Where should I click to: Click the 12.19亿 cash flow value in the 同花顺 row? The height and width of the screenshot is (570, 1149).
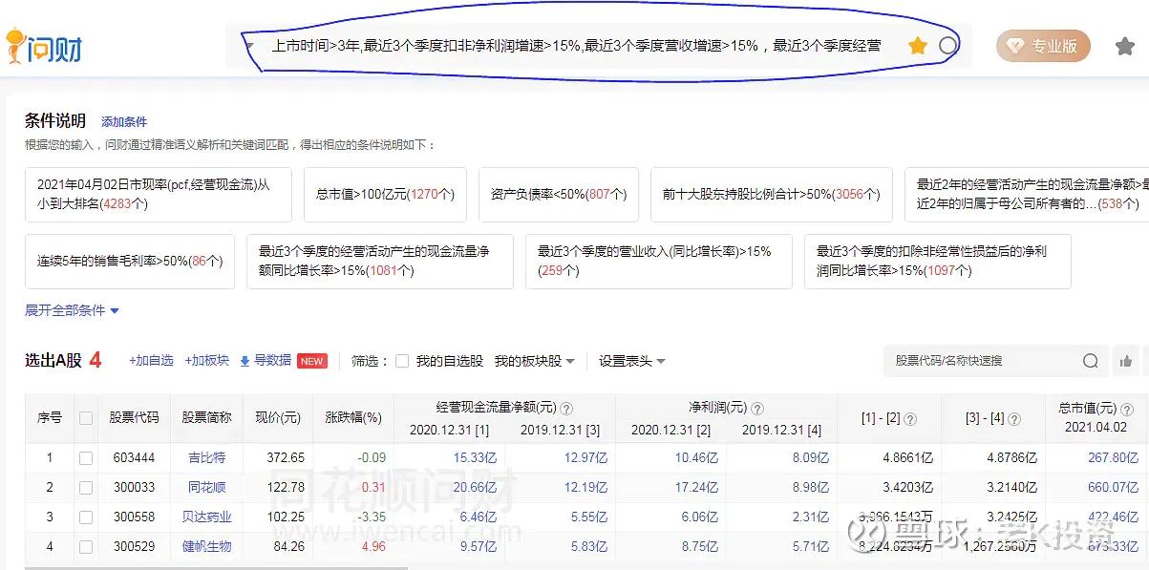[585, 488]
